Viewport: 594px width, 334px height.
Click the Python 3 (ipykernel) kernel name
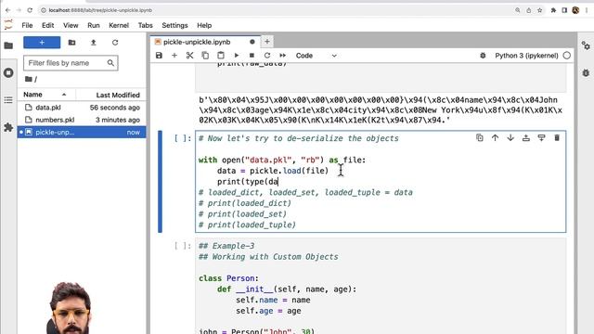(x=526, y=56)
